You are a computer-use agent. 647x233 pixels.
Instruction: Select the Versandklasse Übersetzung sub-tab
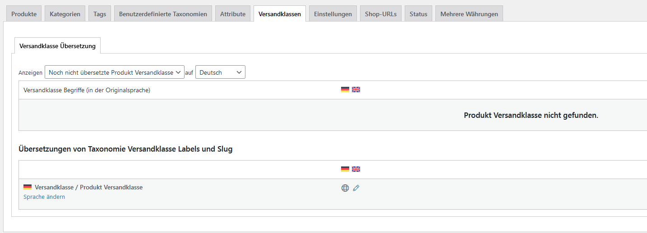point(57,46)
